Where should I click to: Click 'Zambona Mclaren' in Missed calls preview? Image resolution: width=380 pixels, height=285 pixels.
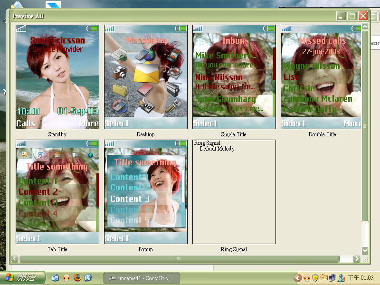coord(318,99)
